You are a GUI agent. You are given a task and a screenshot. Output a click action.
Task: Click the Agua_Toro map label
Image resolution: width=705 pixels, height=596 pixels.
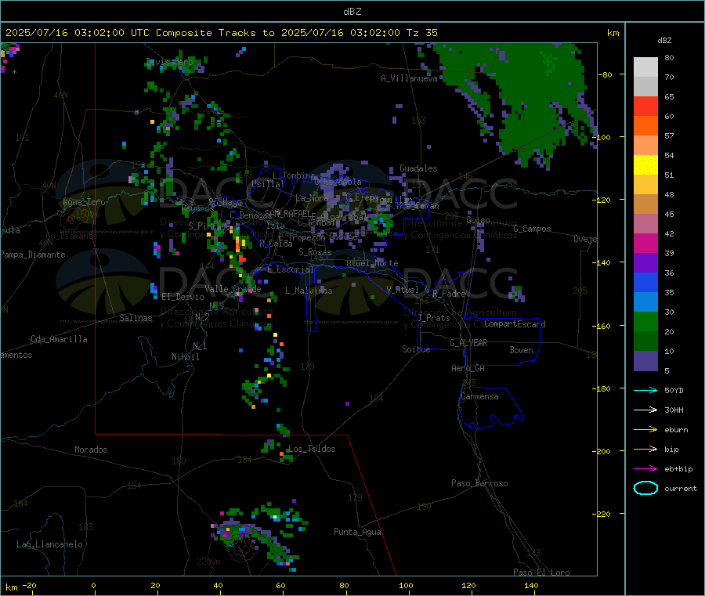(x=84, y=202)
